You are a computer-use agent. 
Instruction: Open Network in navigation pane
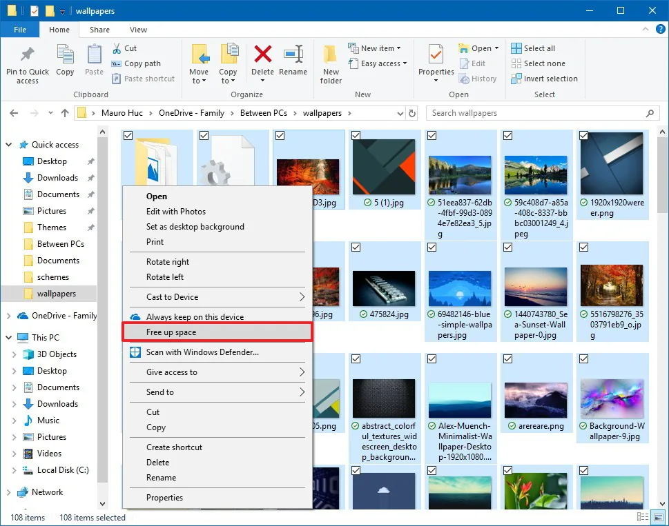[x=47, y=492]
